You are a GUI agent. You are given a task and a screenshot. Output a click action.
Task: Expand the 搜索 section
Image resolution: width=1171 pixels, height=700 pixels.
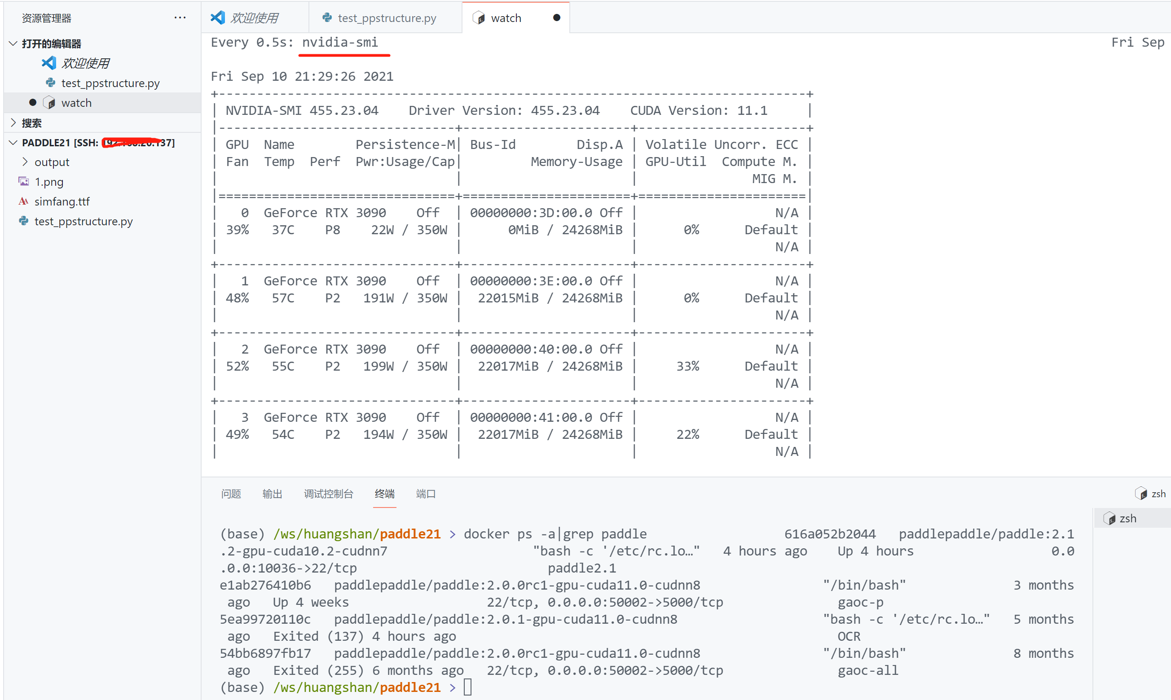(13, 122)
